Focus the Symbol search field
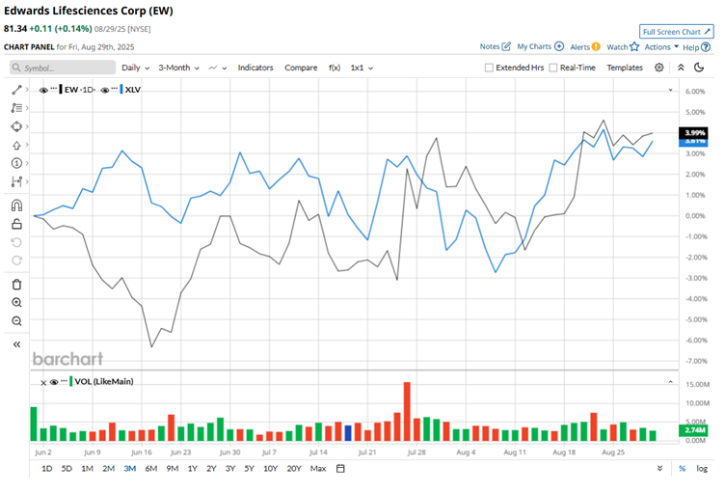Viewport: 725px width, 494px height. [x=63, y=68]
